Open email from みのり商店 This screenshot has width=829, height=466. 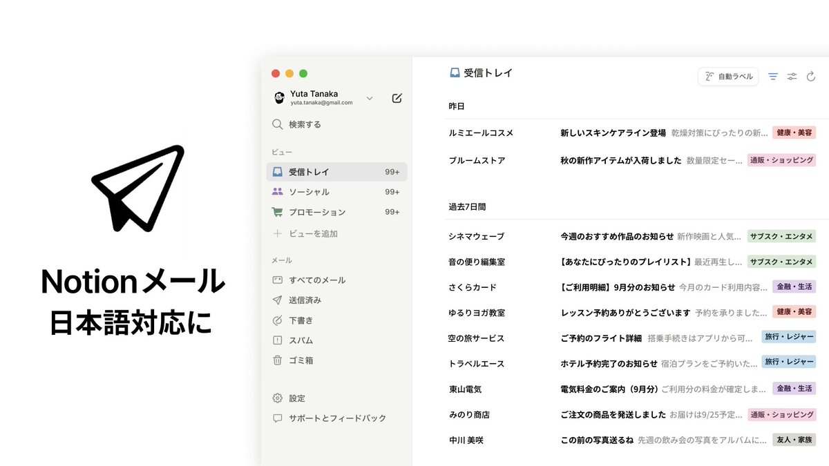tap(633, 414)
